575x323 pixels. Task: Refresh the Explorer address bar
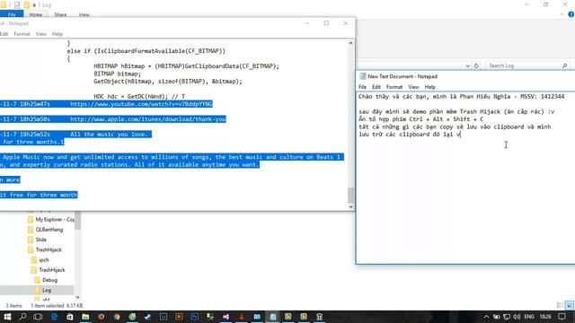coord(476,65)
